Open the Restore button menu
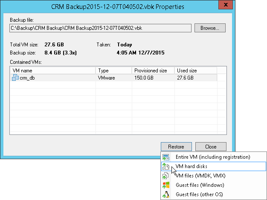The height and width of the screenshot is (200, 267). 176,147
